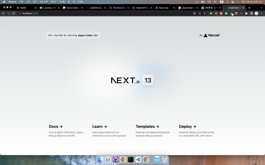This screenshot has height=165, width=265.
Task: Switch to the placeholder tab
Action: (188, 8)
